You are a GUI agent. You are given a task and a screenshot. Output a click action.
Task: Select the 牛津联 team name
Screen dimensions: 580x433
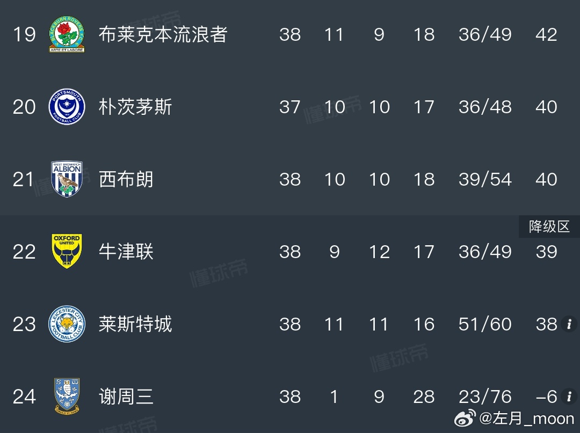pyautogui.click(x=126, y=252)
